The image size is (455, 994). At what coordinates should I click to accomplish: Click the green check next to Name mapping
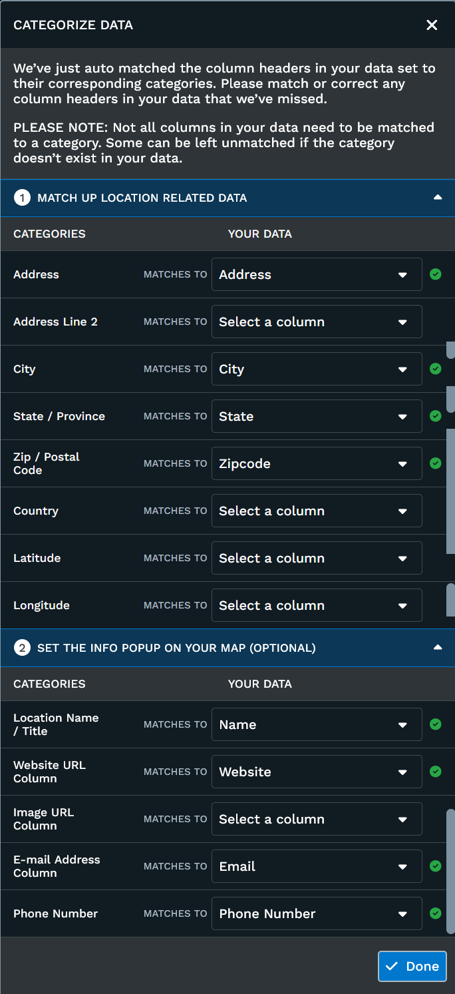436,724
